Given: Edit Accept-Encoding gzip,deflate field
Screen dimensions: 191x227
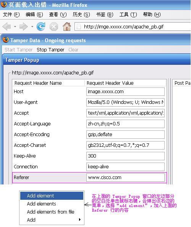Looking at the screenshot, I should (125, 135).
